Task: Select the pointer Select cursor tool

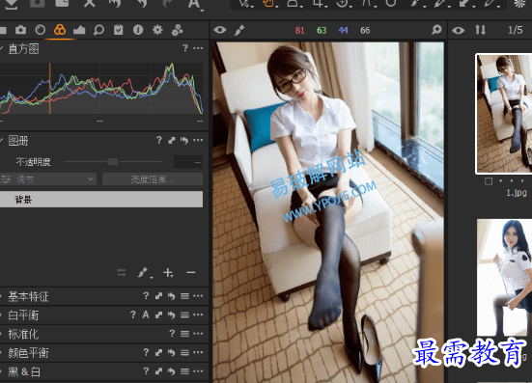Action: (x=245, y=4)
